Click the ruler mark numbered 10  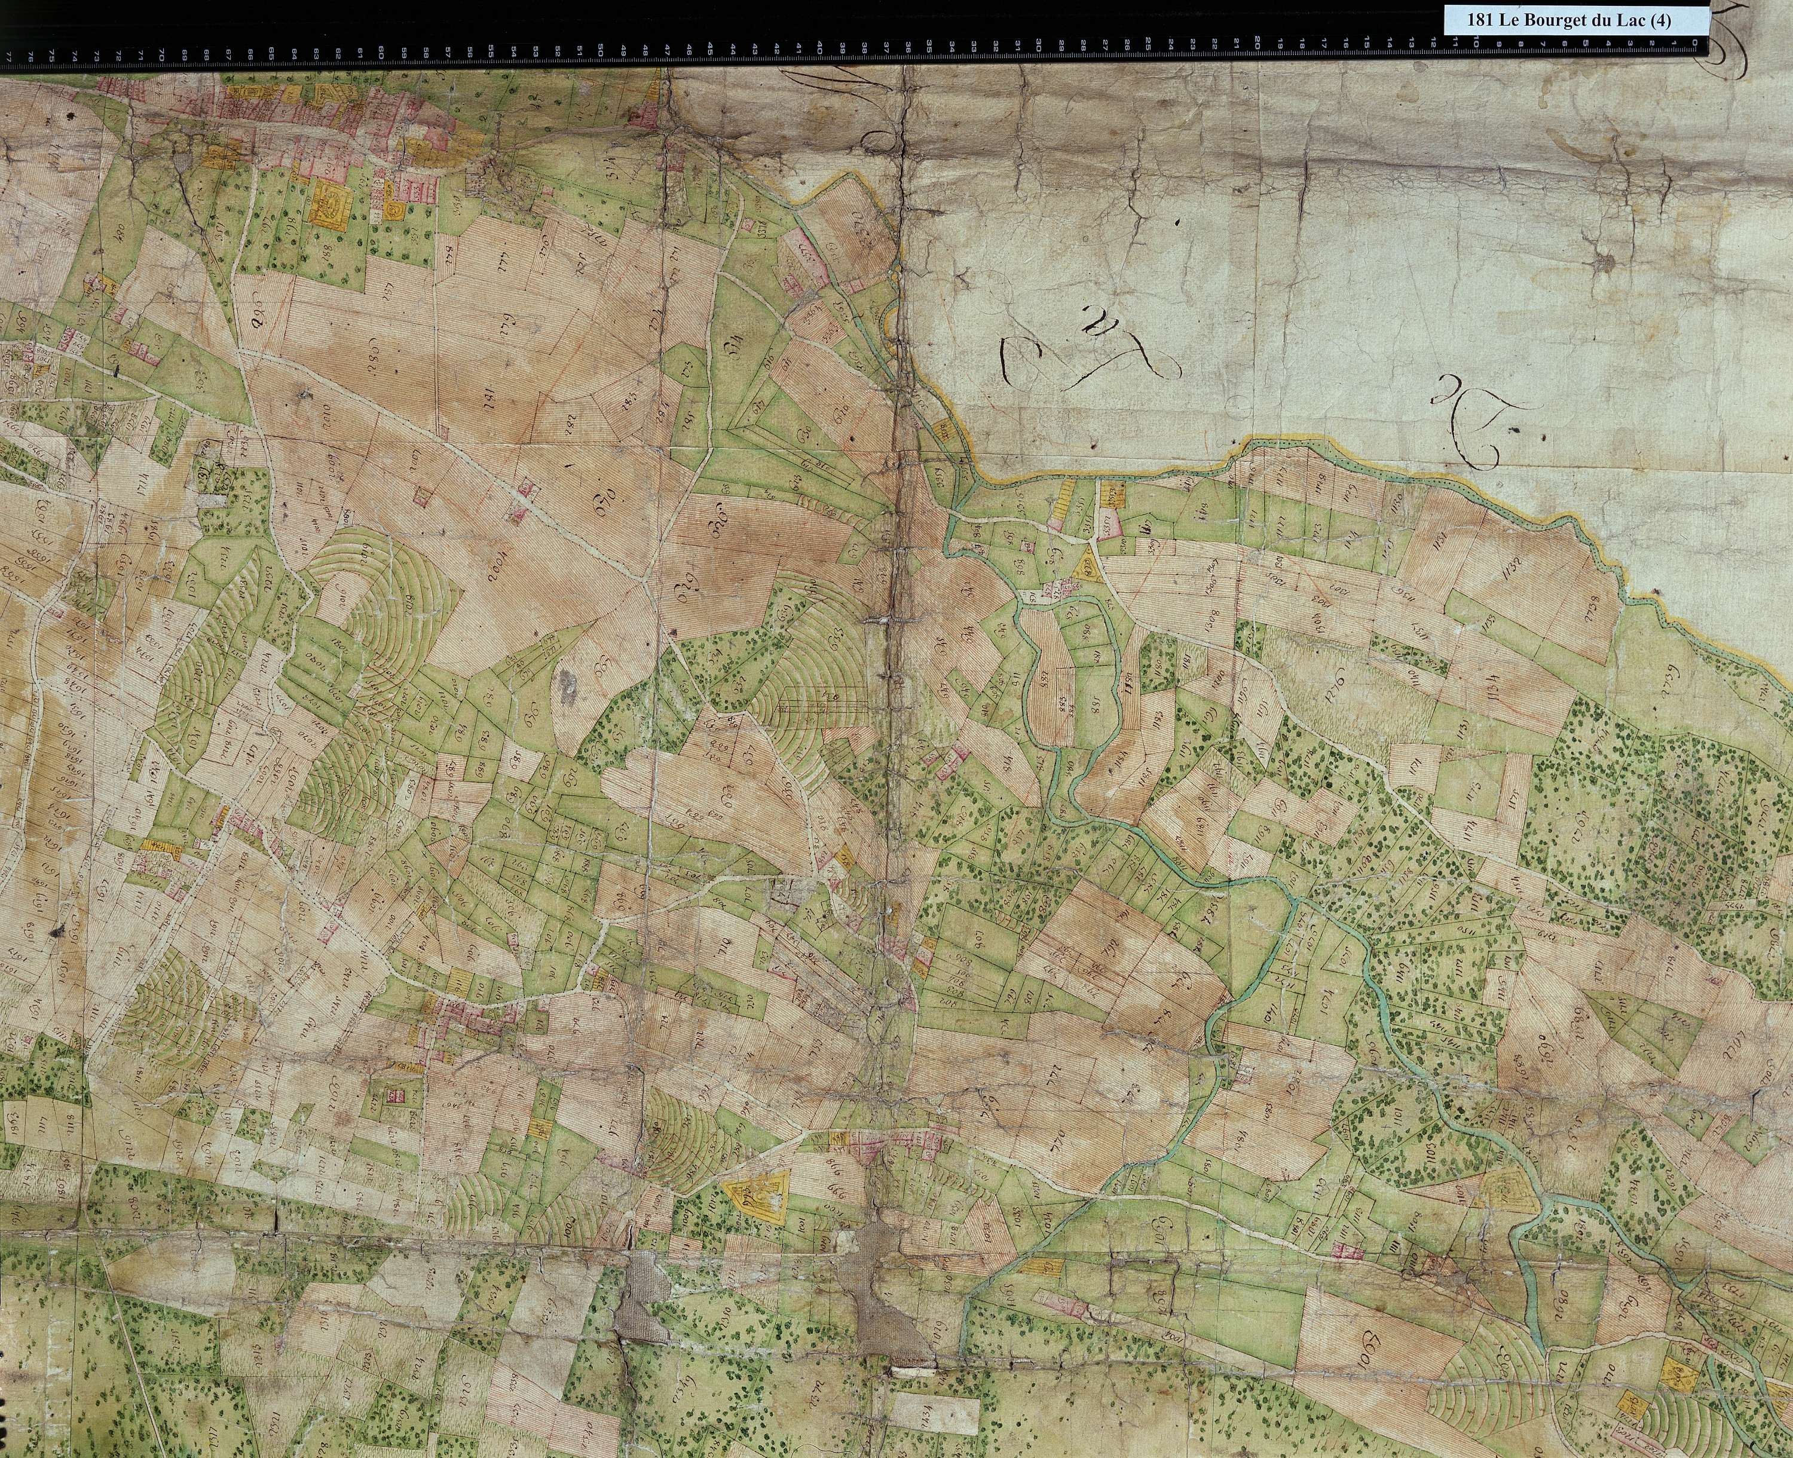point(1476,41)
